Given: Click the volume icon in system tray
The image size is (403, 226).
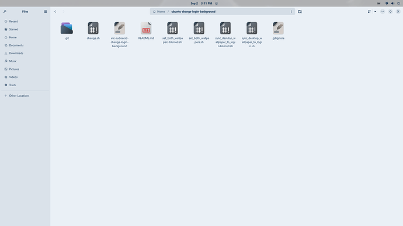Looking at the screenshot, I should coord(392,3).
